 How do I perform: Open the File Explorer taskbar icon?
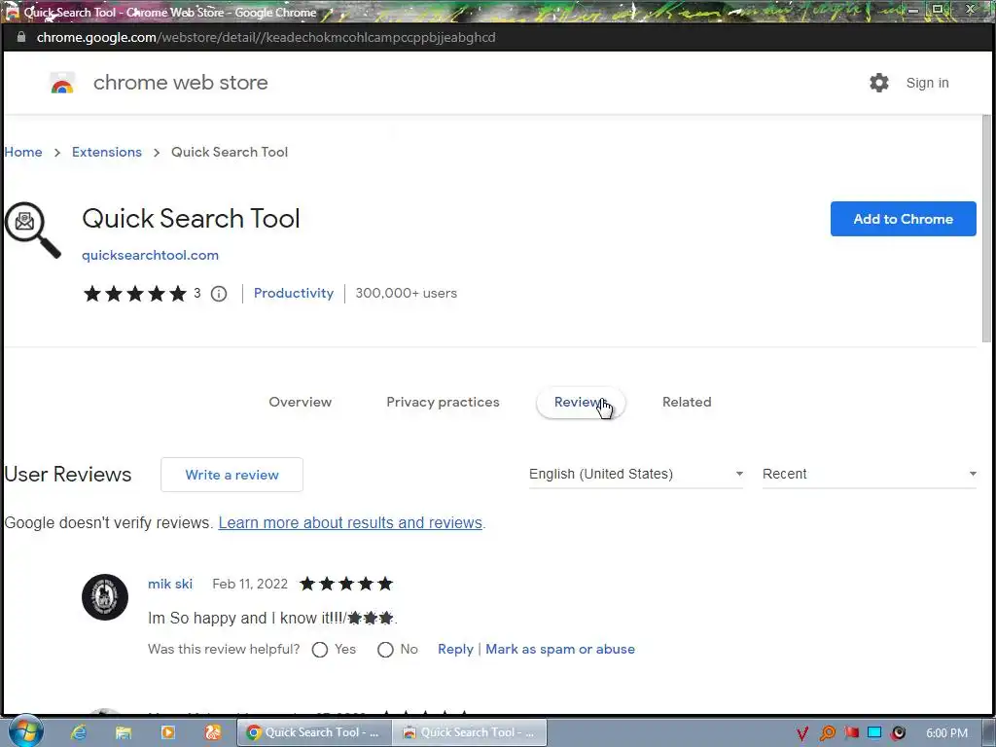pos(124,732)
